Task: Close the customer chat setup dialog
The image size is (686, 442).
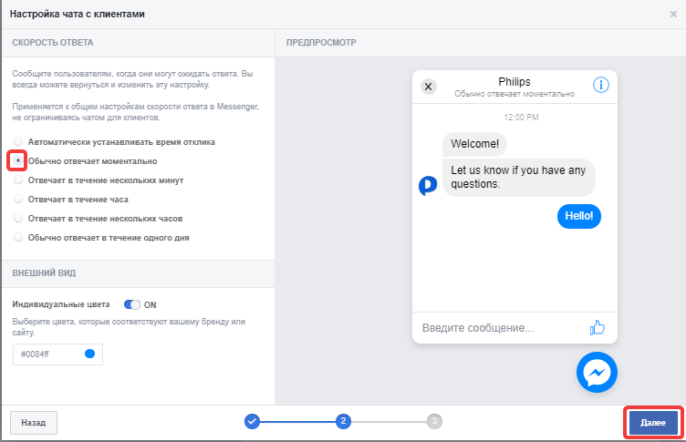Action: (673, 14)
